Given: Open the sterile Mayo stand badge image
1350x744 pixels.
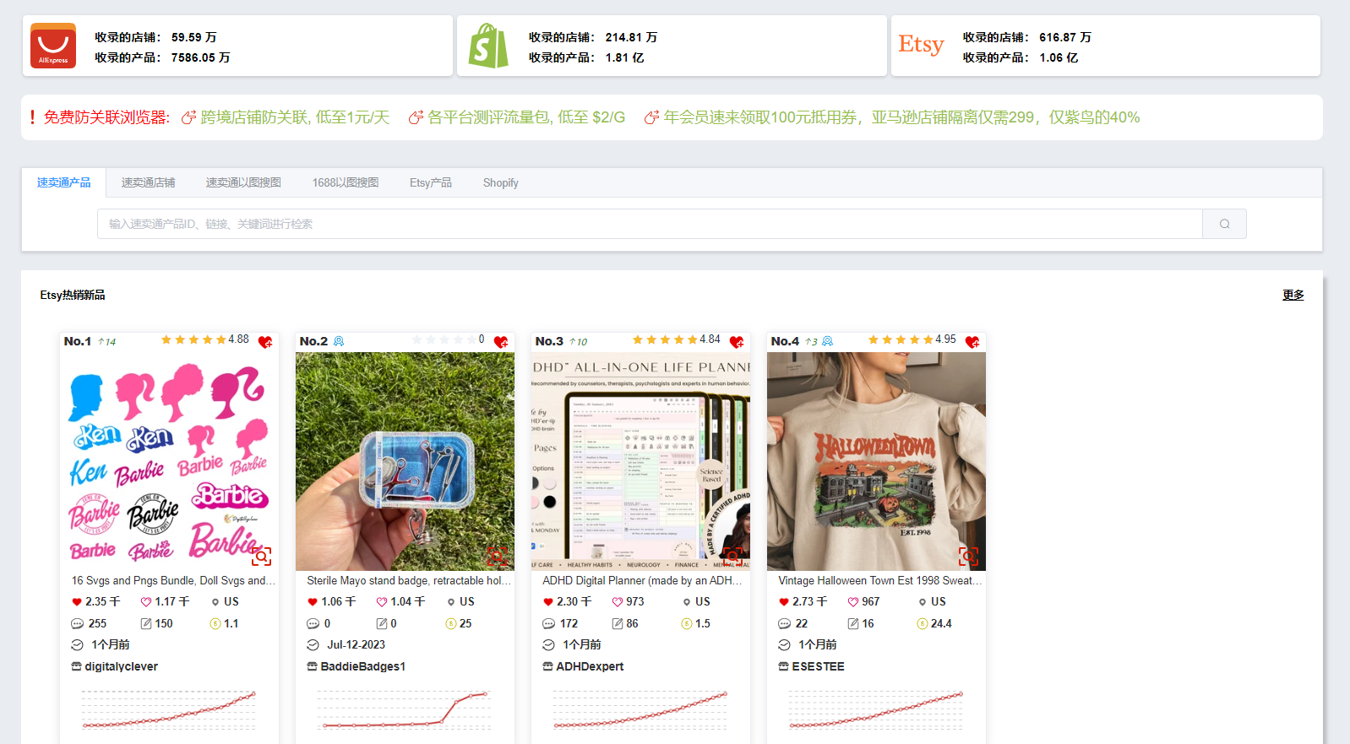Looking at the screenshot, I should [x=405, y=461].
